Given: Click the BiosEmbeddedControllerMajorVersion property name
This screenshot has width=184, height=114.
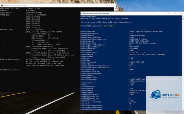Looking at the screenshot, I should [95, 66].
